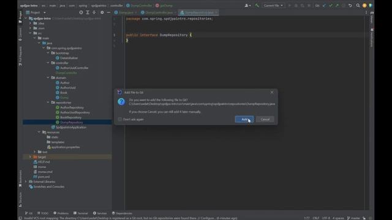Screen dimensions: 392x220
Task: Hide the Project panel with minus icon
Action: point(108,12)
